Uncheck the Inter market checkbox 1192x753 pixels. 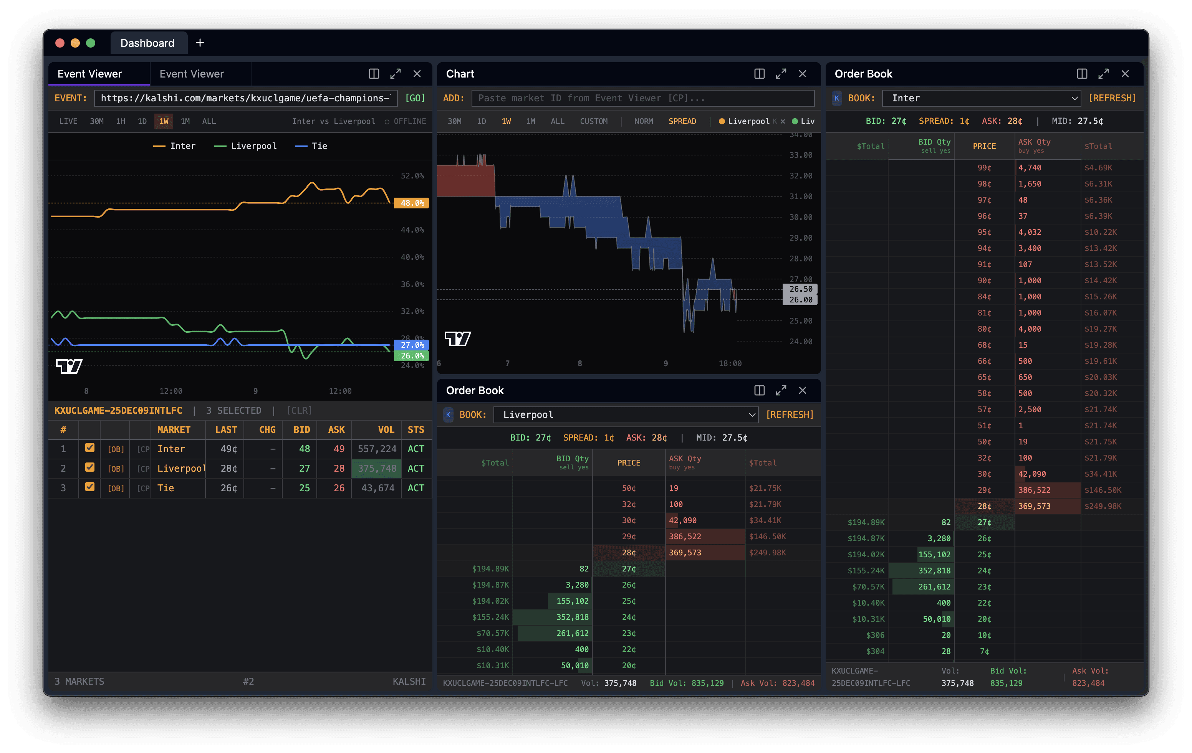[89, 448]
